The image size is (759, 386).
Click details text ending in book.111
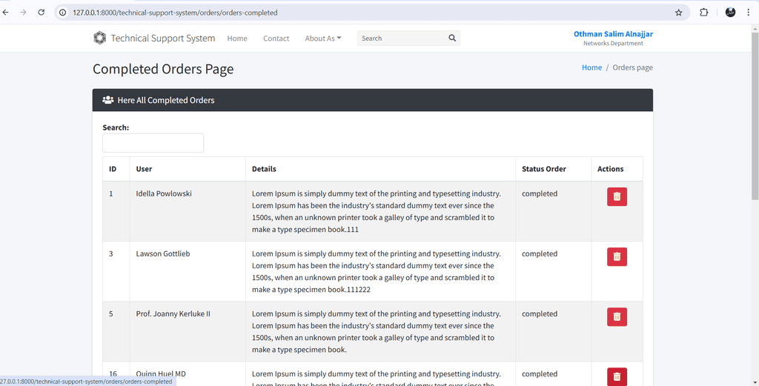pyautogui.click(x=376, y=211)
